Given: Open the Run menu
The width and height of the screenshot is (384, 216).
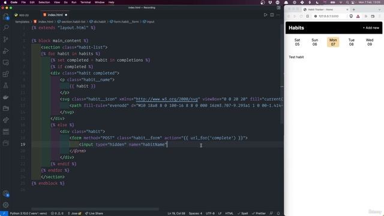Looking at the screenshot, I should click(74, 2).
